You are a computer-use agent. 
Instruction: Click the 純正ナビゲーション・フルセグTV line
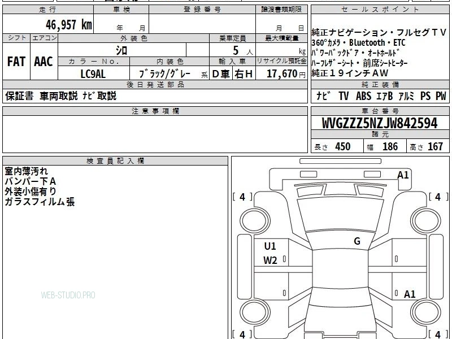tap(379, 33)
